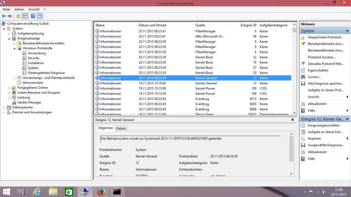Image resolution: width=351 pixels, height=197 pixels.
Task: Click the event list scroll down arrow
Action: (294, 113)
